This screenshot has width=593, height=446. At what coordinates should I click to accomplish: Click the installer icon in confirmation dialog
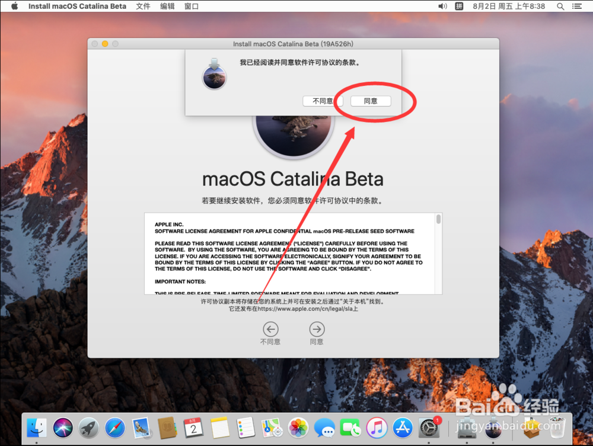[x=215, y=74]
